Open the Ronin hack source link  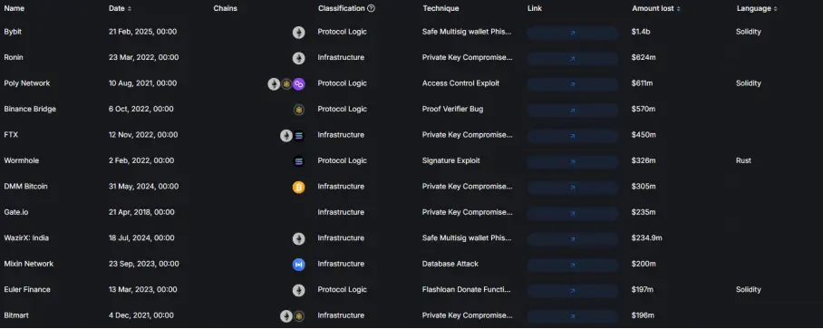(573, 58)
